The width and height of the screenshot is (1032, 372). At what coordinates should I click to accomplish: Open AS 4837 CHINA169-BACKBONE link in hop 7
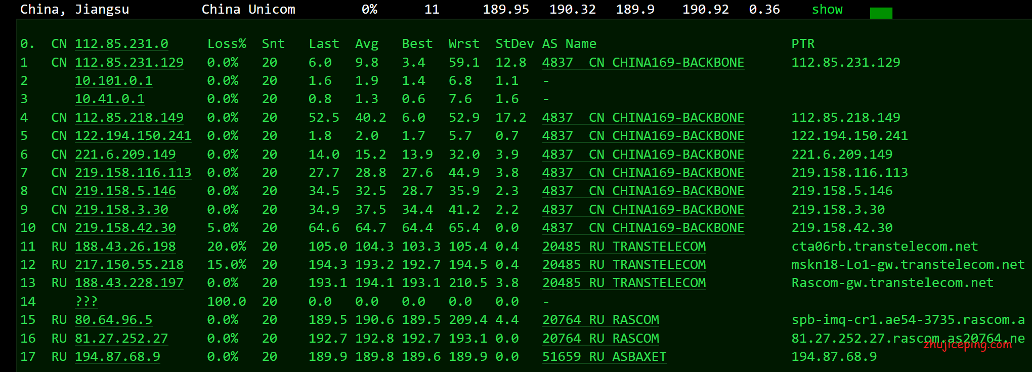tap(643, 173)
